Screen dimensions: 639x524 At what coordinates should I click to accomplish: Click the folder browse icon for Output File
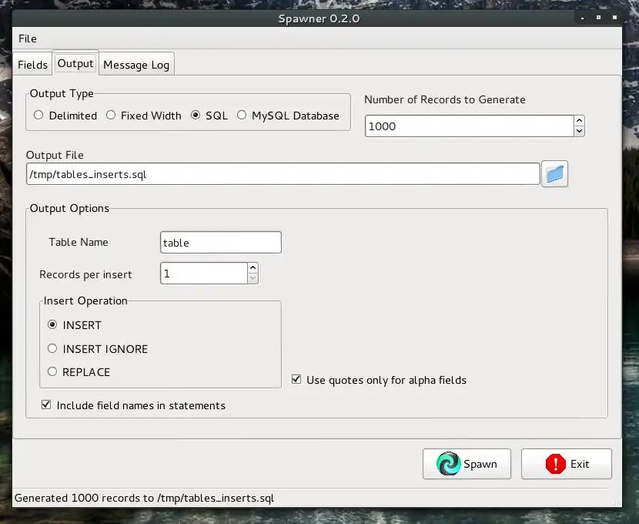(x=554, y=174)
